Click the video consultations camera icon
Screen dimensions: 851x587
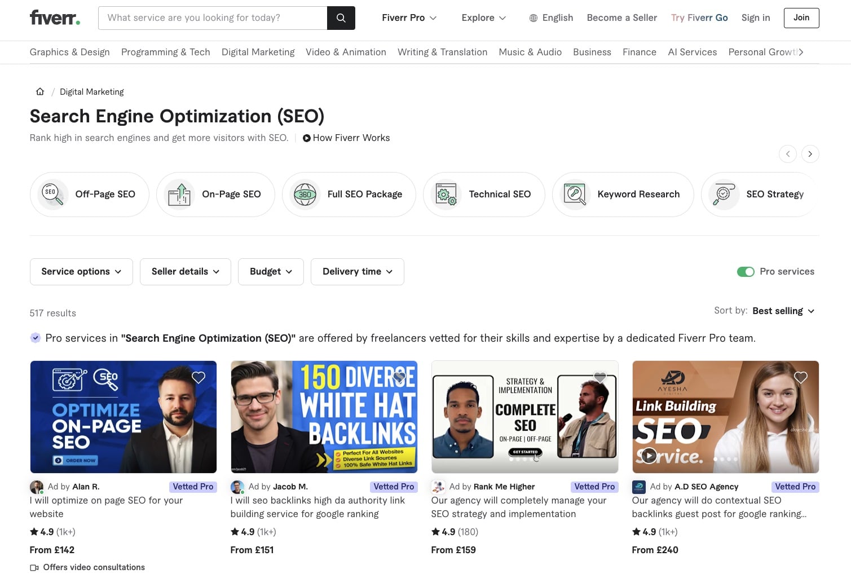[x=34, y=568]
